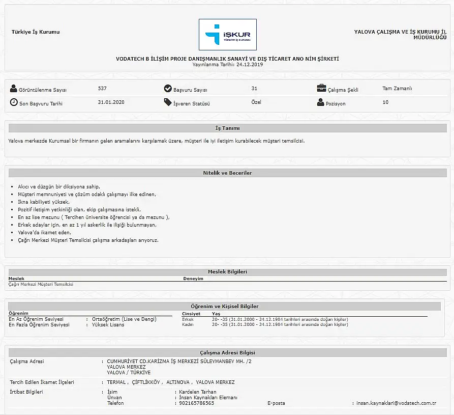Click the Ortaöğretim (Lise ve Dengi) value
454x415 pixels.
[x=124, y=319]
